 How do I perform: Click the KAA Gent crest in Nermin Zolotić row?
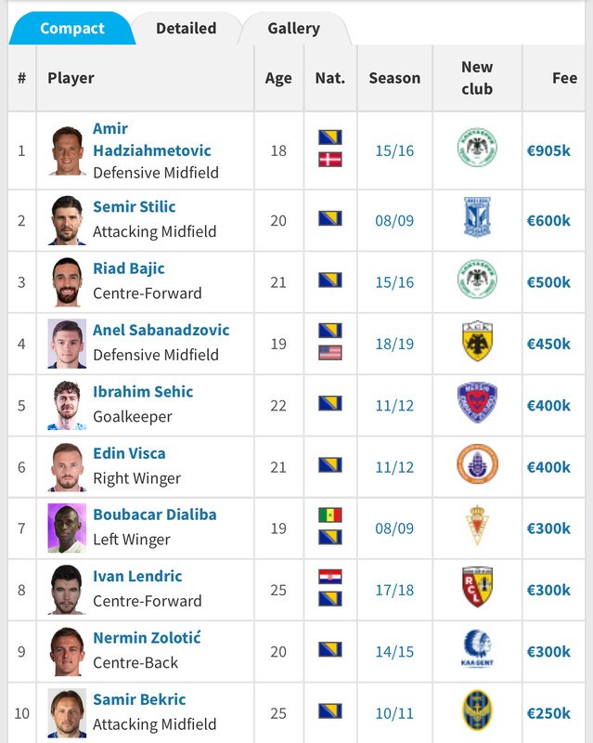tap(477, 648)
